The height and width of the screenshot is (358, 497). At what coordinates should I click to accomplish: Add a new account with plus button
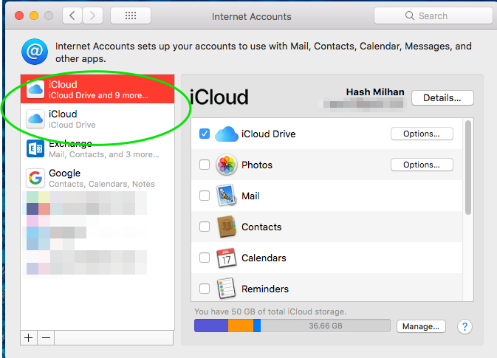tap(29, 338)
